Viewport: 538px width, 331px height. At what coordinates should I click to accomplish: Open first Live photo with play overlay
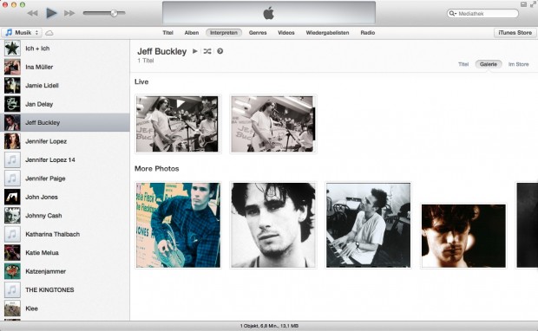click(x=178, y=124)
